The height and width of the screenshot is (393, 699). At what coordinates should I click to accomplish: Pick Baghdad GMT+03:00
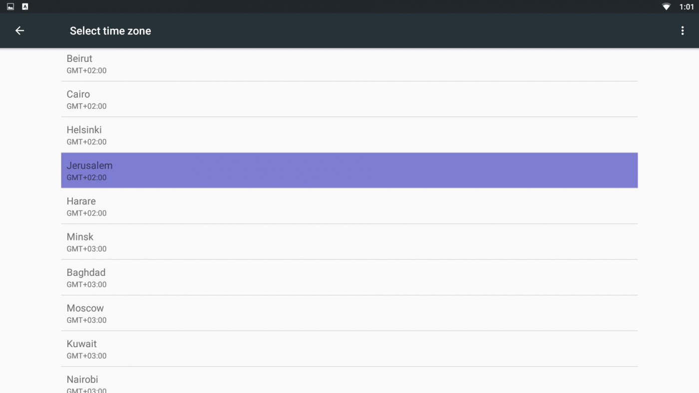pyautogui.click(x=349, y=278)
